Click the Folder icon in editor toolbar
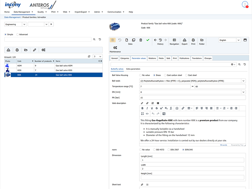The height and width of the screenshot is (189, 252). tap(202, 40)
